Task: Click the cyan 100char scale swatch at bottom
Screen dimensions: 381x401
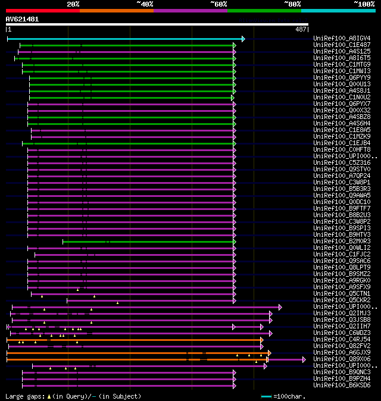Action: tap(266, 397)
